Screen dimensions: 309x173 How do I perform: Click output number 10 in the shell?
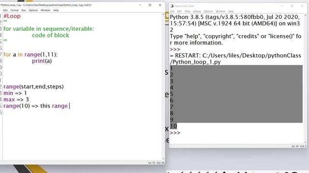click(x=173, y=126)
